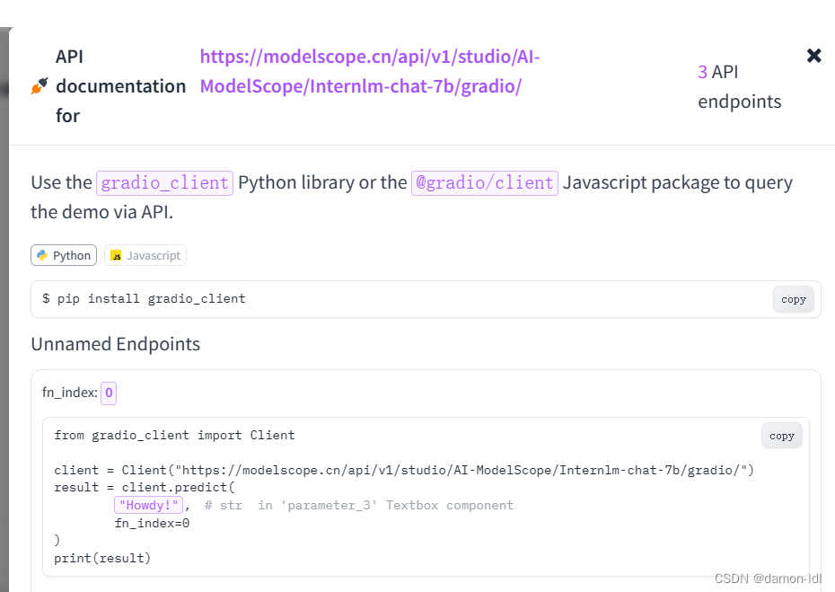
Task: Click the 'Unnamed Endpoints' heading
Action: point(116,344)
